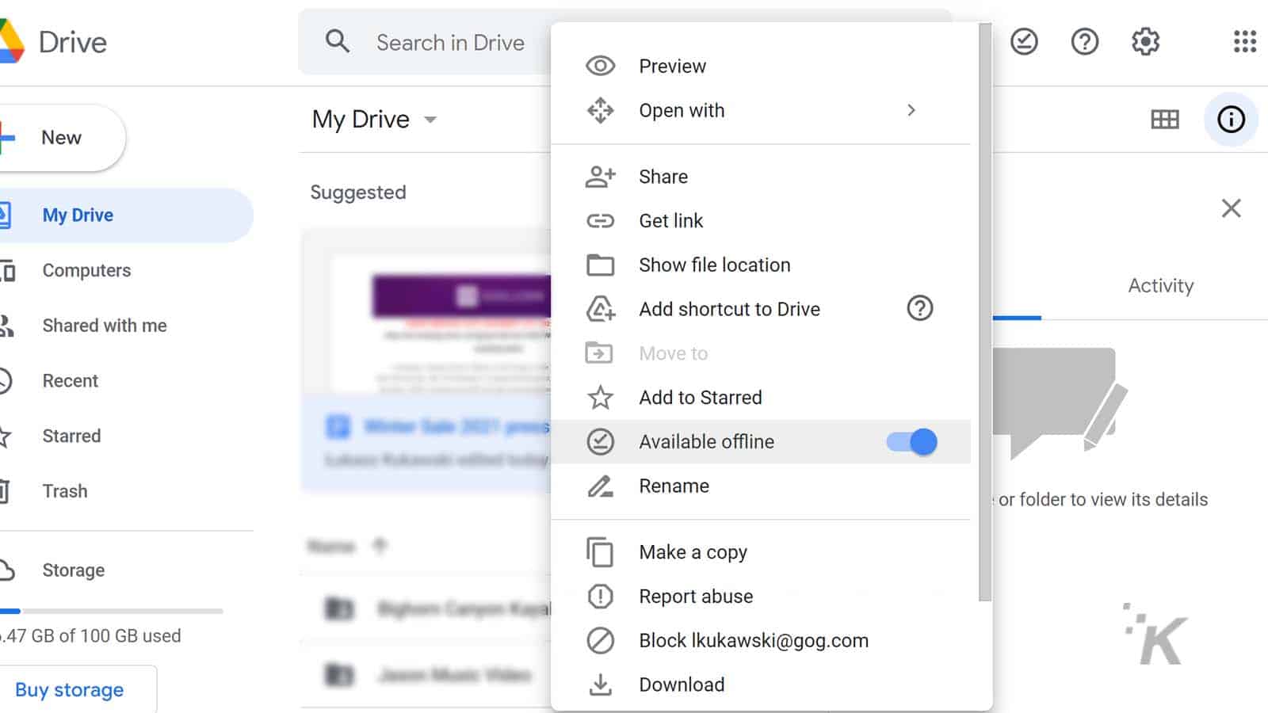Click the Download icon in the menu
Screen dimensions: 1268x713
point(601,684)
